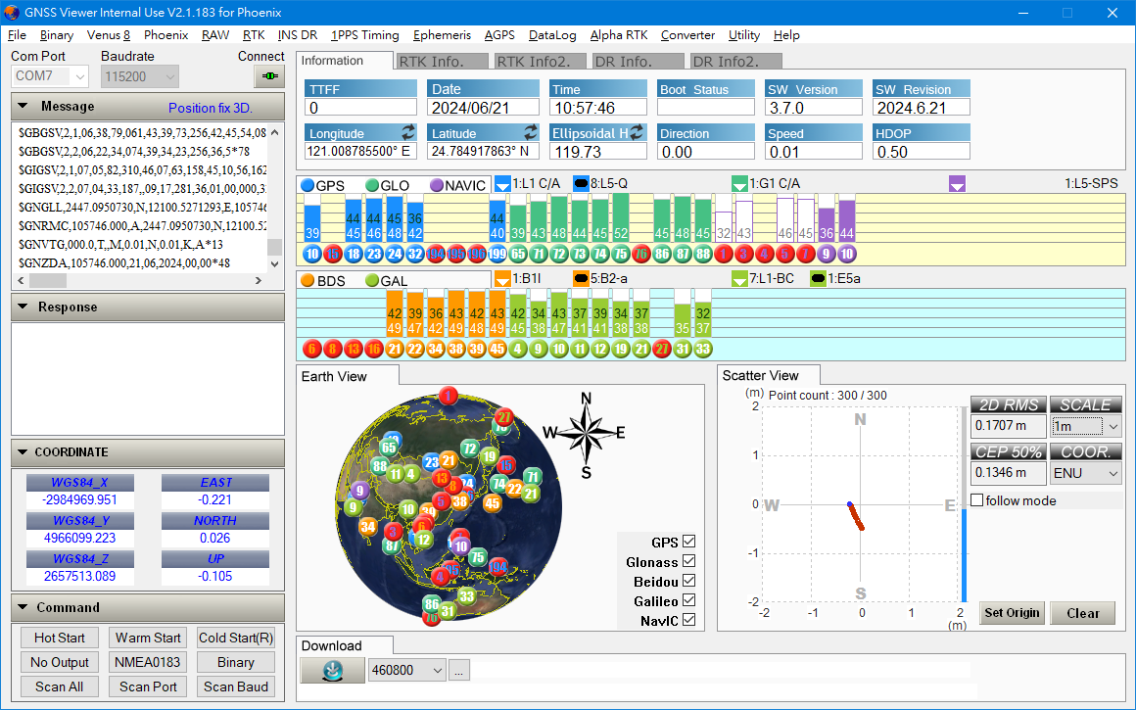Uncheck the GPS satellite checkbox
This screenshot has height=710, width=1136.
pyautogui.click(x=688, y=543)
